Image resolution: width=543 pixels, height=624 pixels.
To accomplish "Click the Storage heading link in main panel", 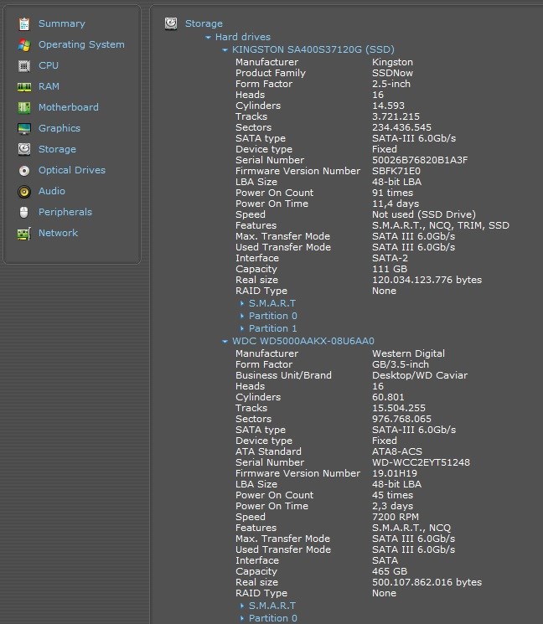I will (x=204, y=23).
